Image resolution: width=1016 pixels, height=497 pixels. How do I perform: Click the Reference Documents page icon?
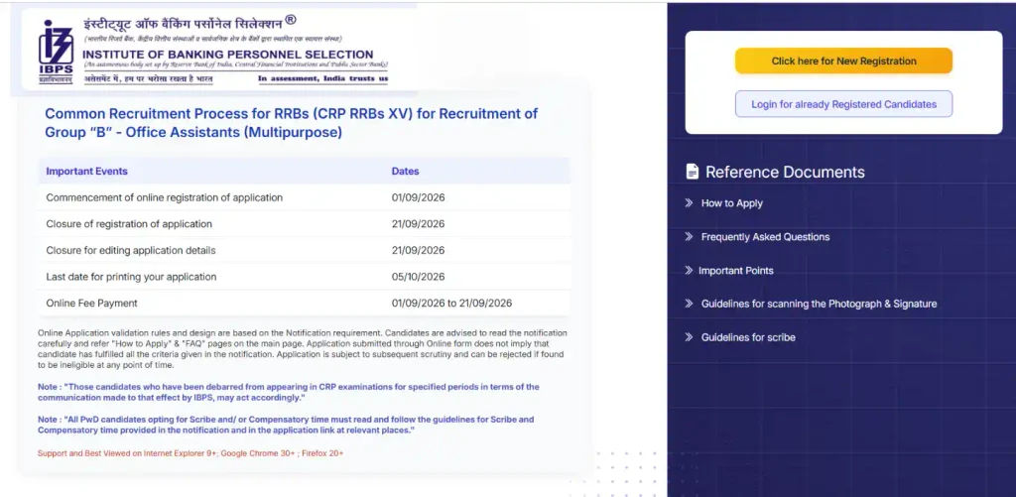pos(692,172)
